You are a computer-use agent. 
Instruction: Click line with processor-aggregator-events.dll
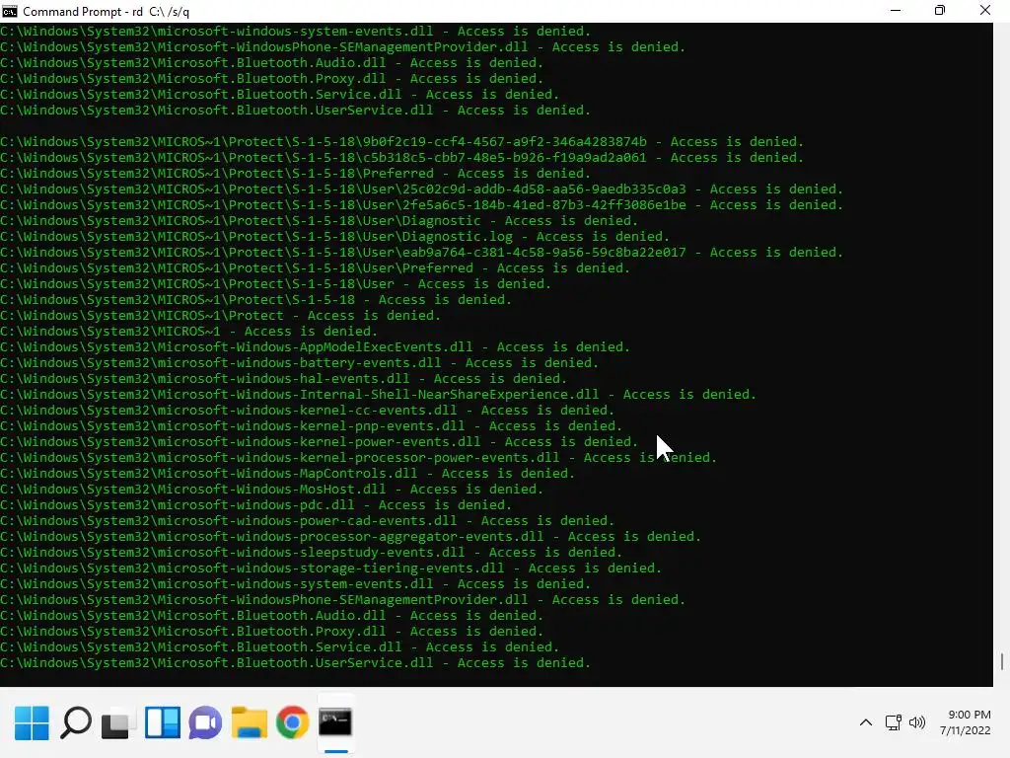coord(350,536)
